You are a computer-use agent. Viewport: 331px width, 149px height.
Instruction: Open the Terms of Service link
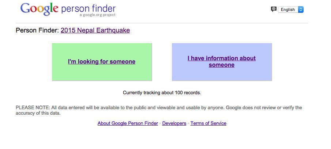[208, 123]
